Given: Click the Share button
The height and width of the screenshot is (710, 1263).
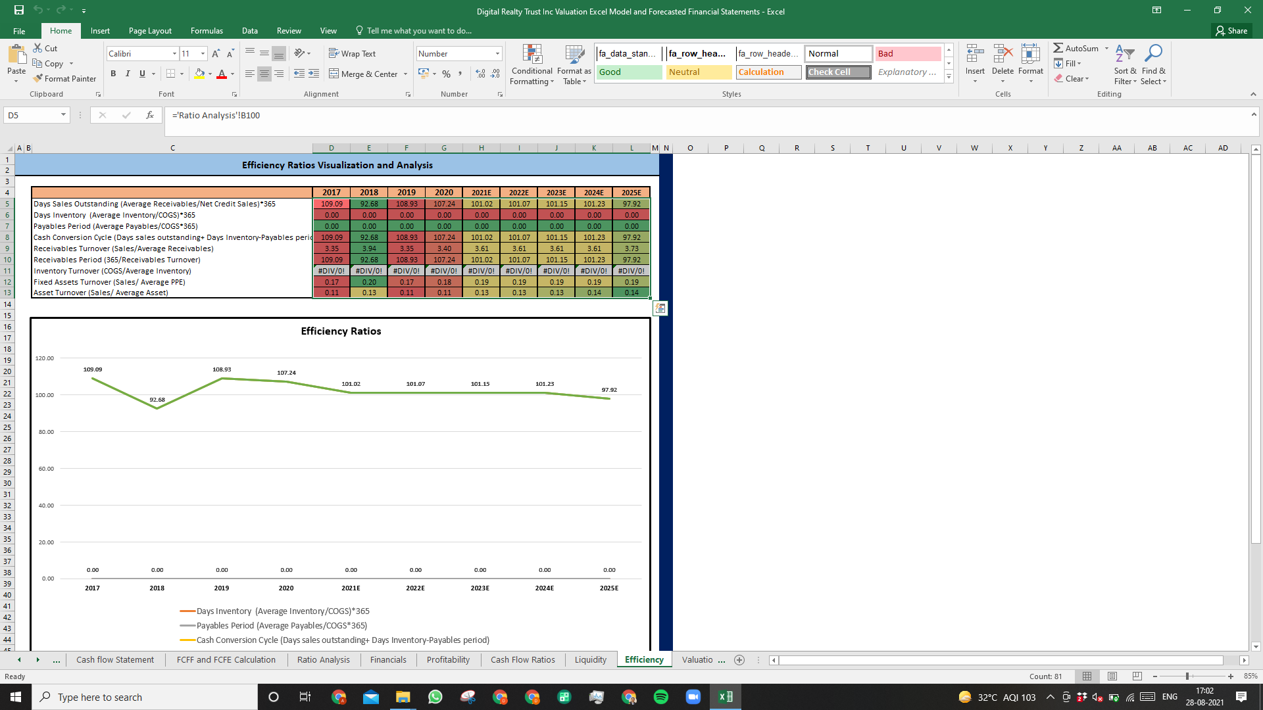Looking at the screenshot, I should point(1231,31).
